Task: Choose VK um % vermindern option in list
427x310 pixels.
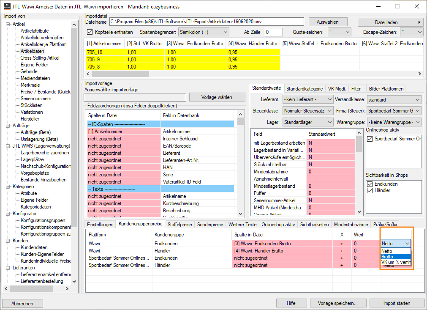Action: point(396,262)
